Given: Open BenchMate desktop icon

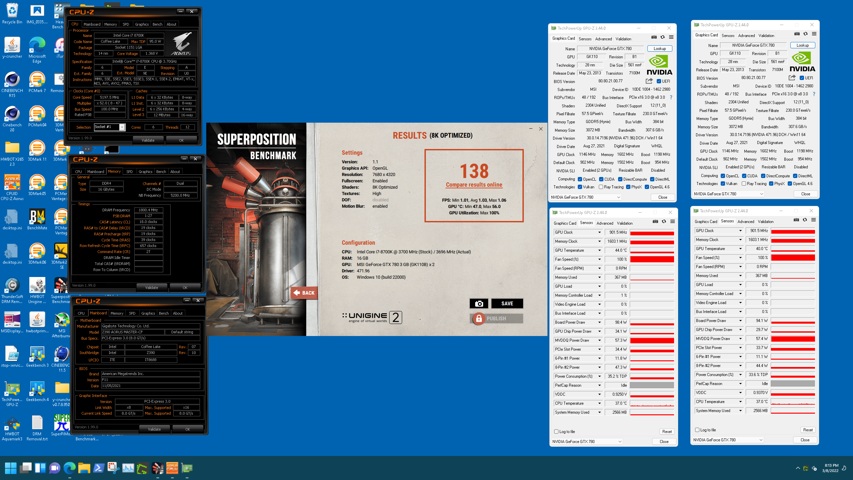Looking at the screenshot, I should (x=37, y=219).
